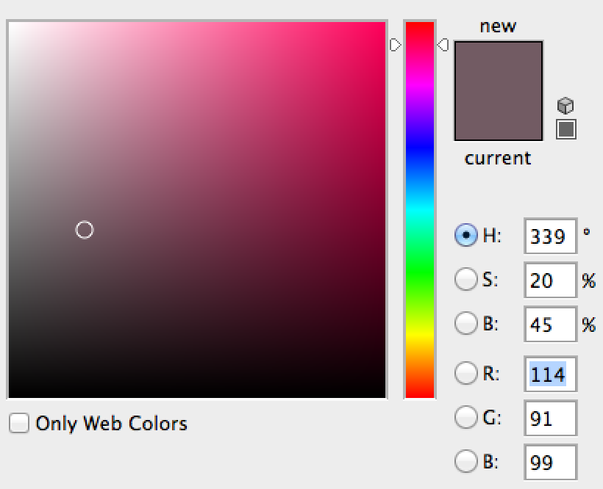Click the right hue slider arrow
This screenshot has height=489, width=603.
point(443,46)
